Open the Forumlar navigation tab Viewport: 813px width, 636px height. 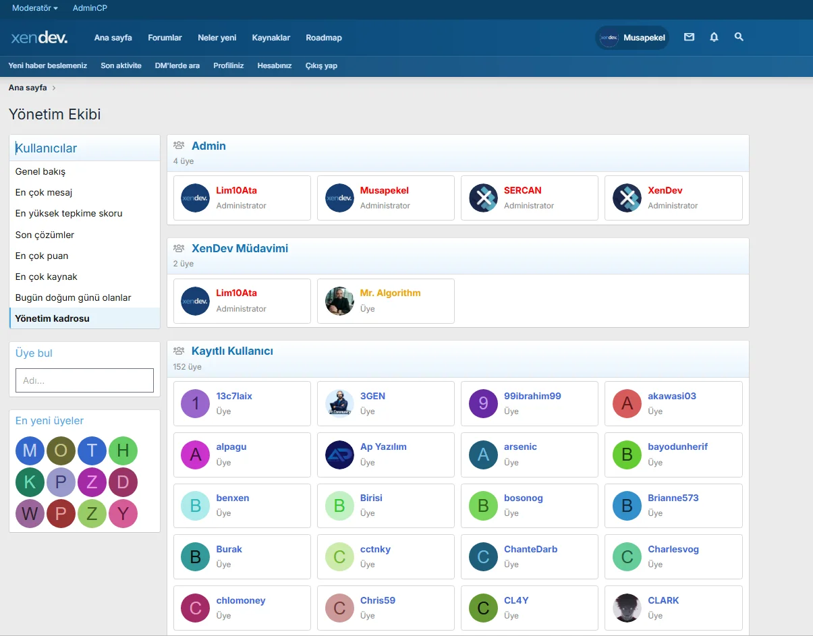click(x=165, y=38)
